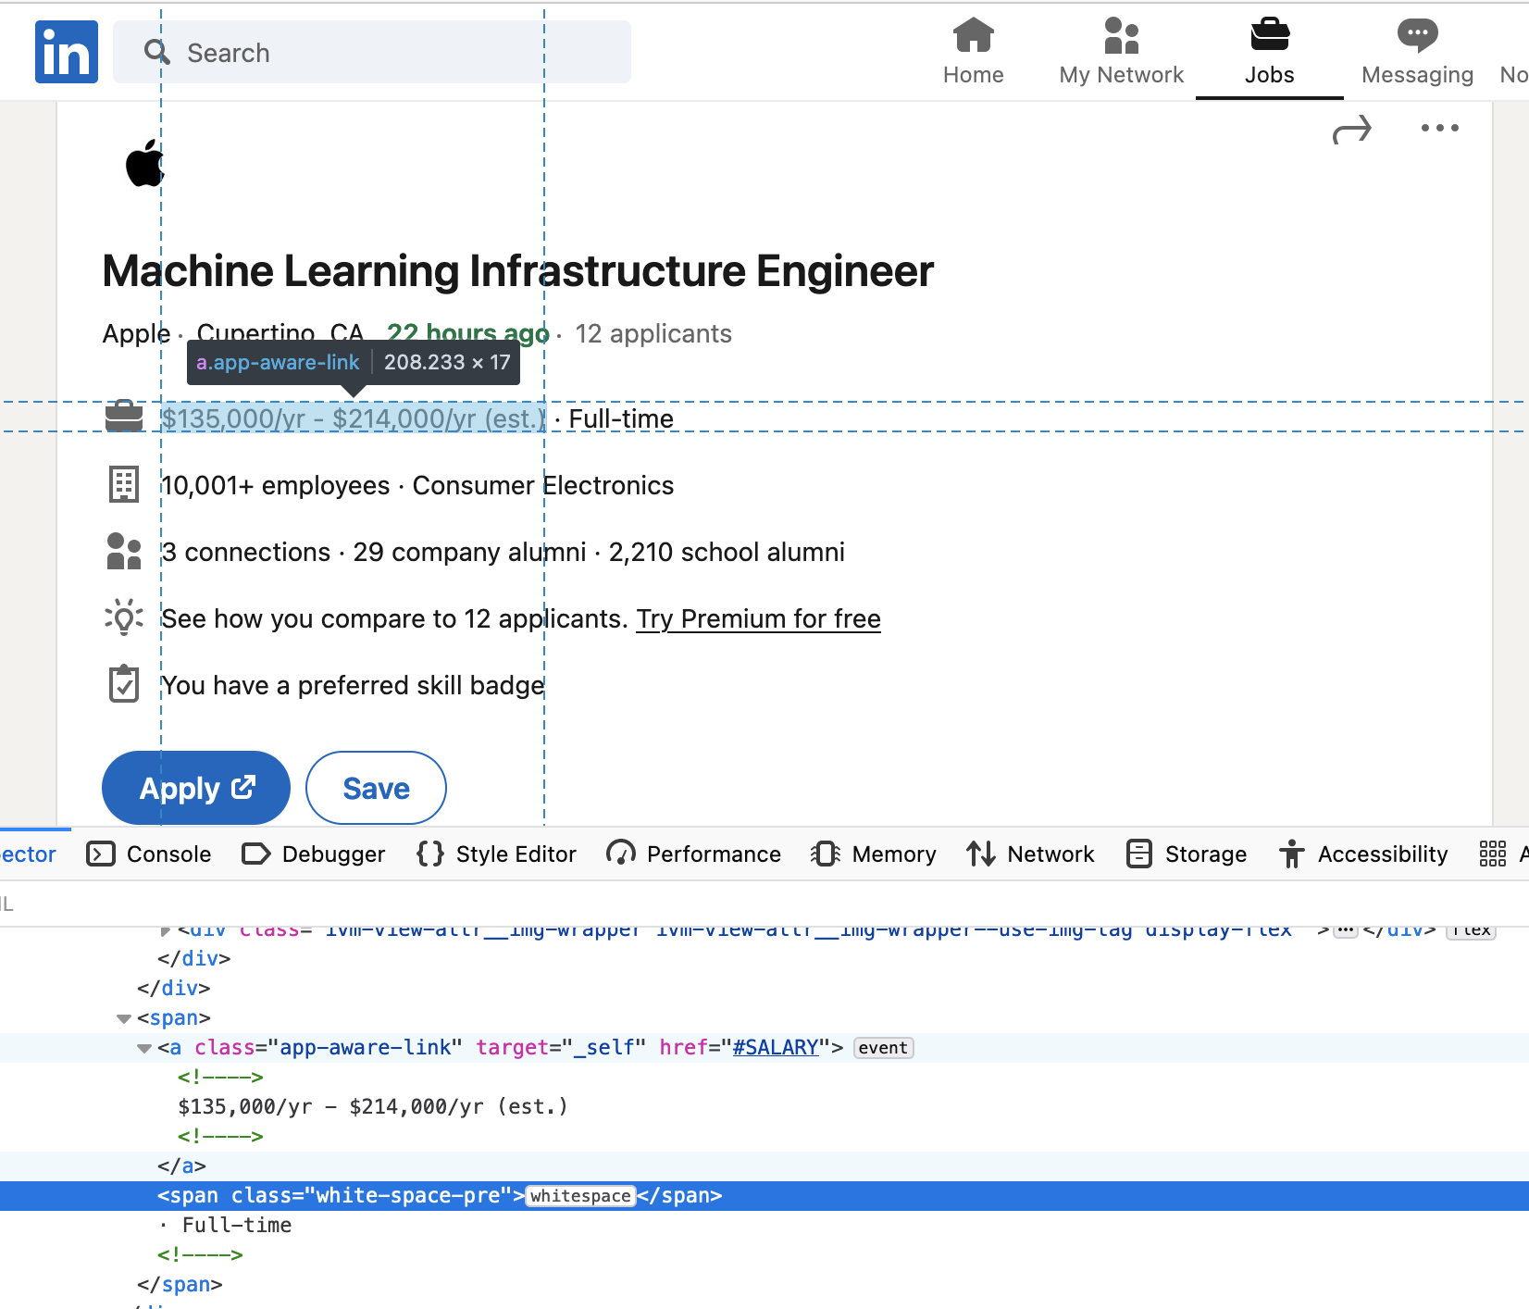1529x1309 pixels.
Task: Click the building icon beside employees row
Action: 124,484
